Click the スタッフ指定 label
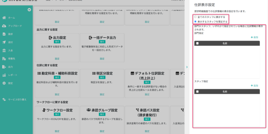The height and width of the screenshot is (134, 268). (x=201, y=82)
